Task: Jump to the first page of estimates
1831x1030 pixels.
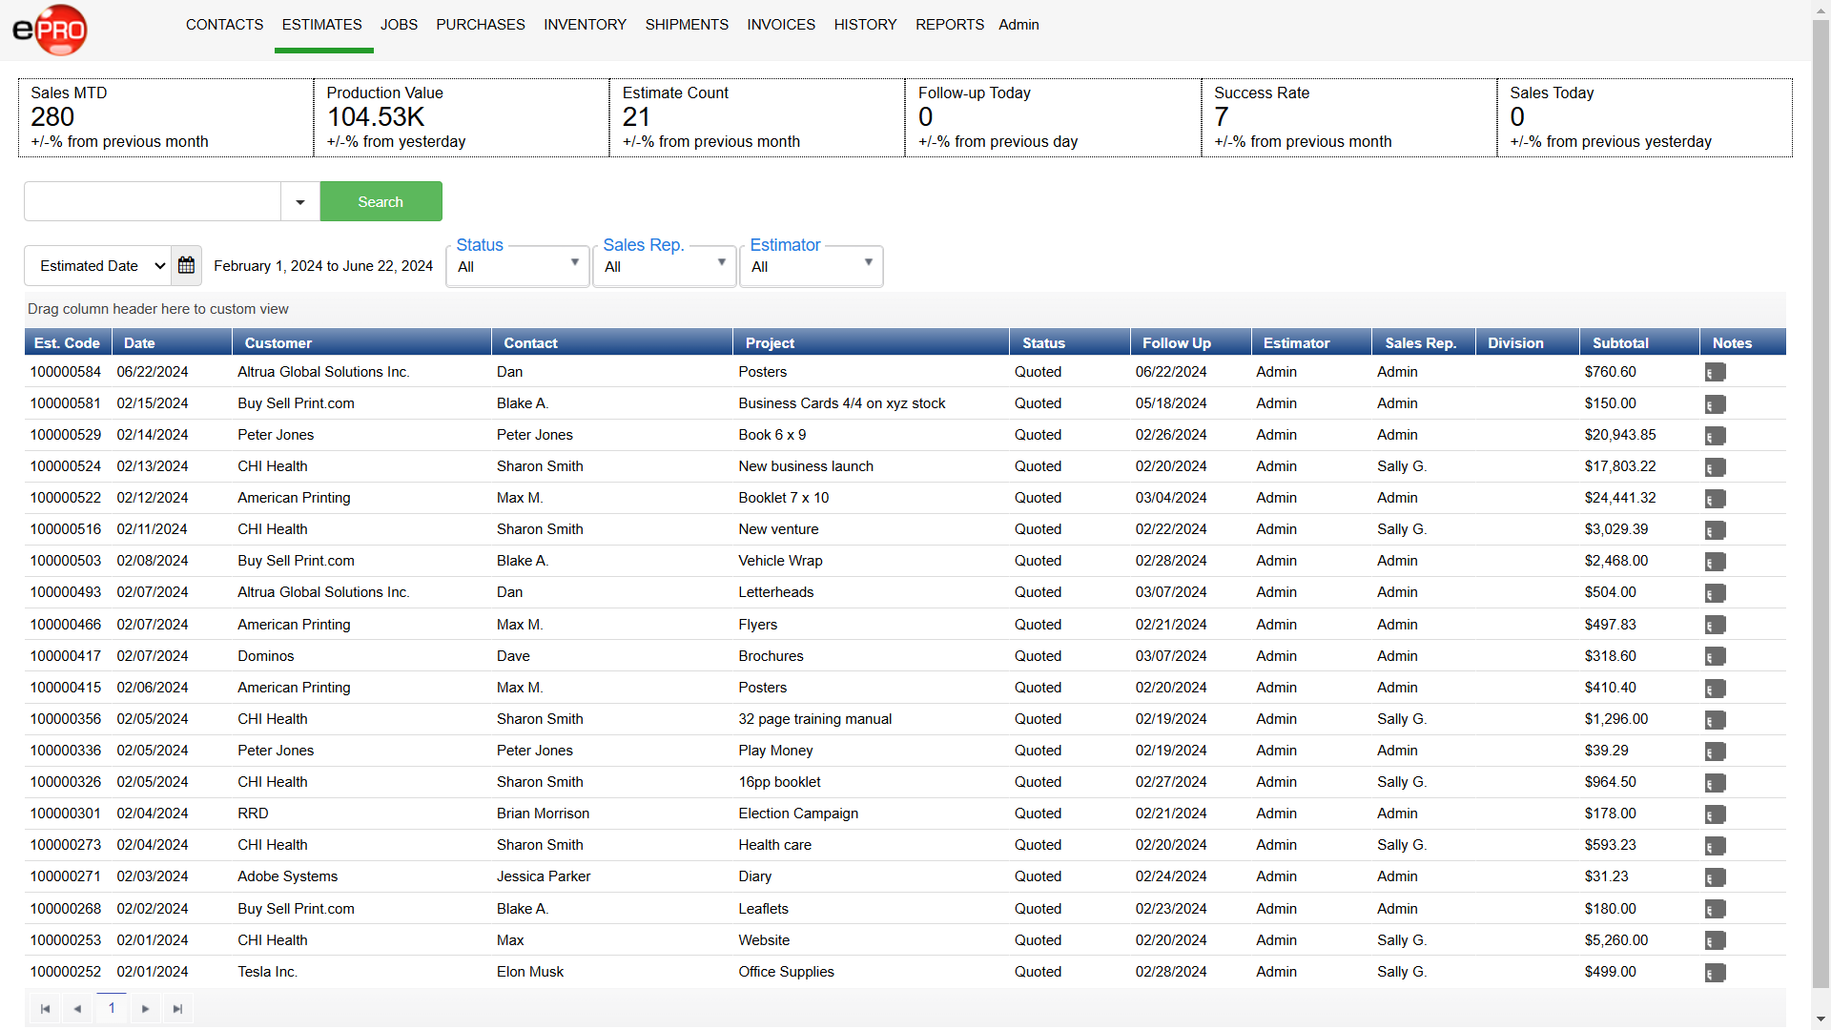Action: click(x=44, y=1008)
